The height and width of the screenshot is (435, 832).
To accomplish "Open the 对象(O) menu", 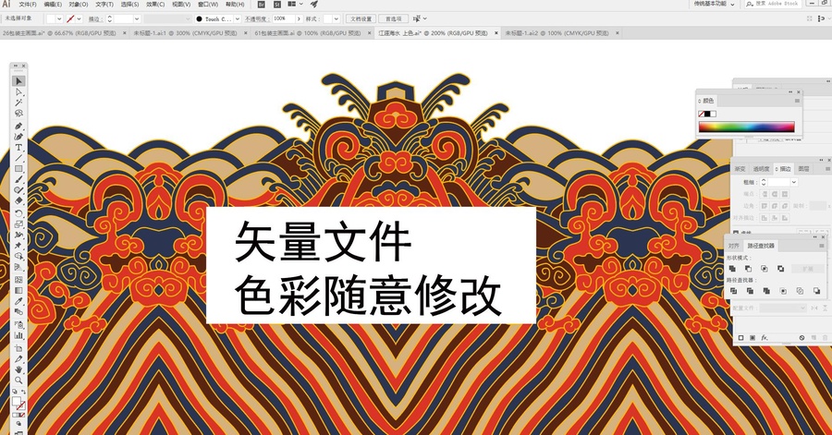I will pyautogui.click(x=78, y=5).
